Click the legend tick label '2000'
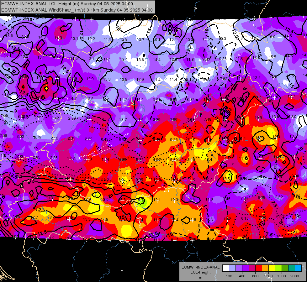 point(295,276)
